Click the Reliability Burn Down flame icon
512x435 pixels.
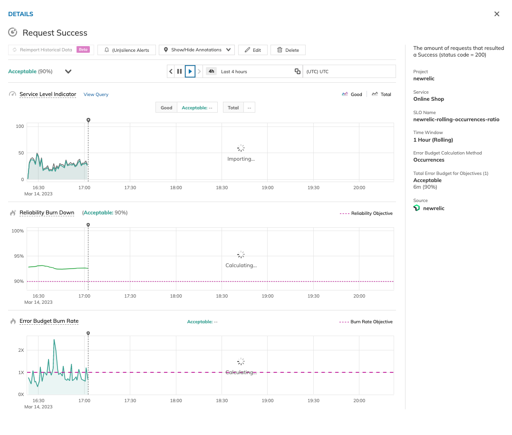[x=13, y=213]
